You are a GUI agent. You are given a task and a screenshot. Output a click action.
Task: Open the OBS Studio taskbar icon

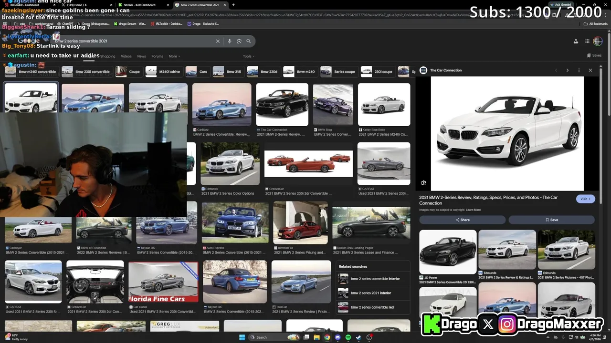(369, 337)
